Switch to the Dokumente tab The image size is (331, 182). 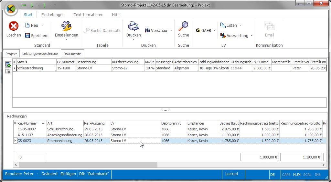click(x=72, y=54)
